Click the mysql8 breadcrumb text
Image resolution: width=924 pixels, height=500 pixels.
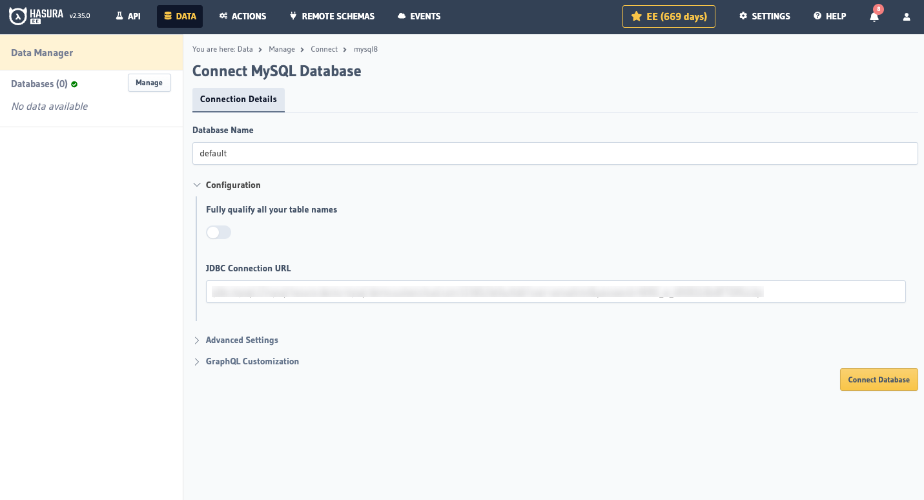[365, 49]
